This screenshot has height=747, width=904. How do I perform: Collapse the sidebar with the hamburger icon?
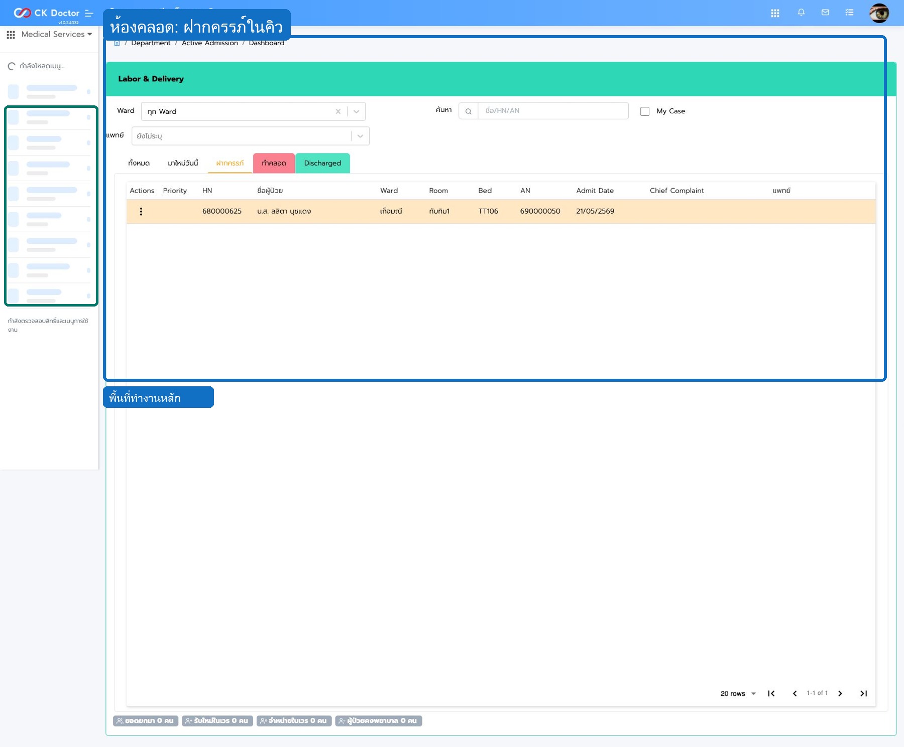pyautogui.click(x=89, y=13)
